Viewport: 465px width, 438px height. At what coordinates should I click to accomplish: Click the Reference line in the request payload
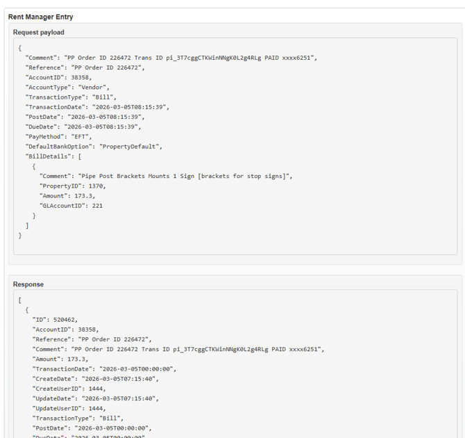pos(85,67)
